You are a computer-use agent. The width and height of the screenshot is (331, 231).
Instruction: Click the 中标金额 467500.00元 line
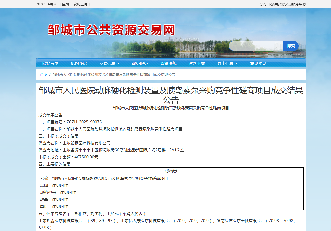[68, 157]
